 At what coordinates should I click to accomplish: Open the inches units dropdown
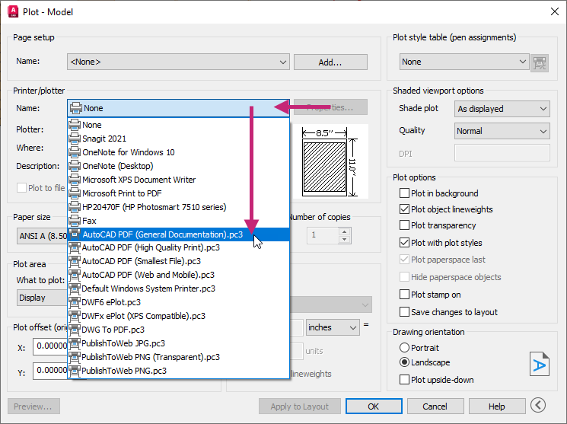click(x=333, y=327)
